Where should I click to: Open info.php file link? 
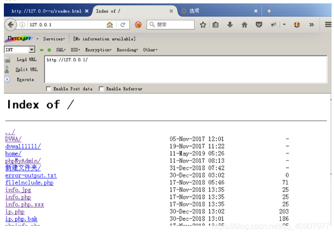(x=18, y=197)
